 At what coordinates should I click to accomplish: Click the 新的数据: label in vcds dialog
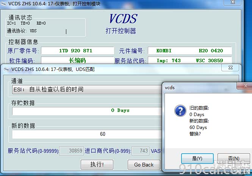[199, 121]
